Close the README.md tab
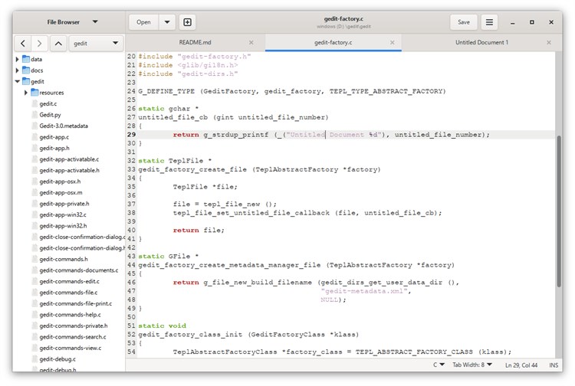This screenshot has height=386, width=575. pyautogui.click(x=251, y=42)
